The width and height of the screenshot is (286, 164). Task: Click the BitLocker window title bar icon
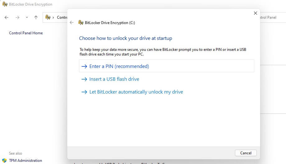(x=5, y=4)
